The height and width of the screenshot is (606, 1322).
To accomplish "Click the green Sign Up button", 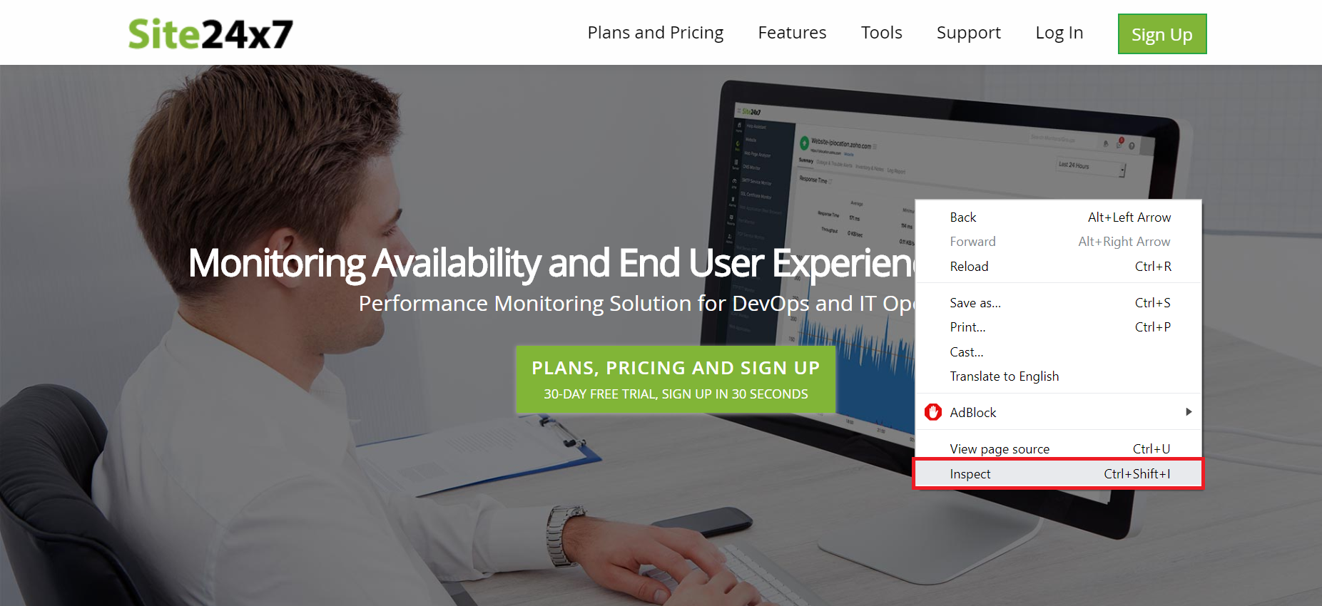I will tap(1162, 34).
